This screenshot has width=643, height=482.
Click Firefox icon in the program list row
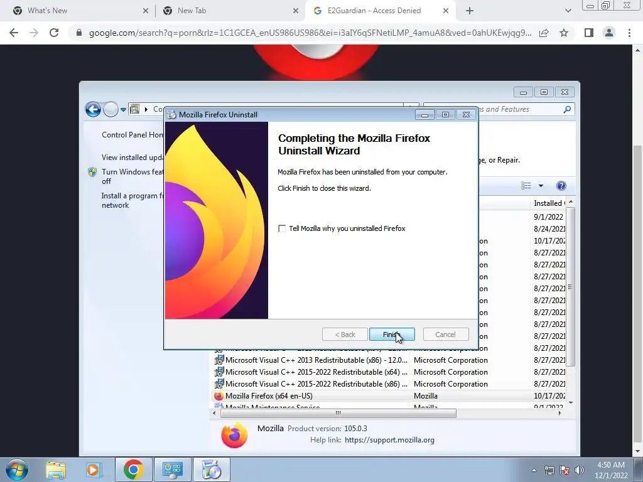pos(219,396)
